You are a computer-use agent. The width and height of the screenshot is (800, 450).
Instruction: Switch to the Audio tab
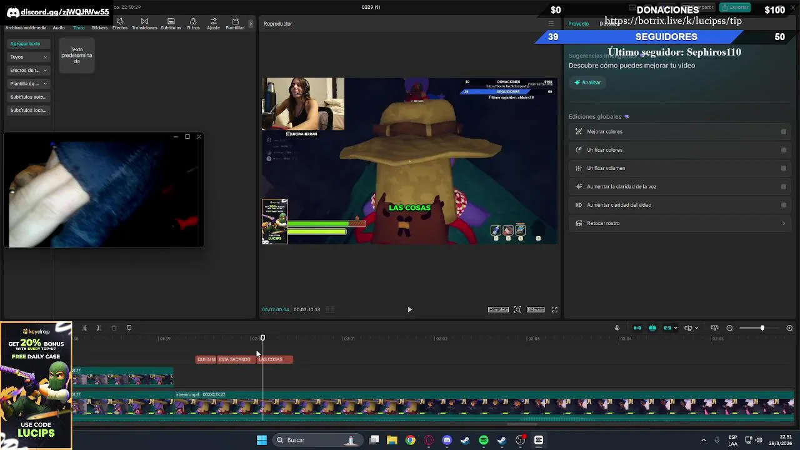point(59,27)
